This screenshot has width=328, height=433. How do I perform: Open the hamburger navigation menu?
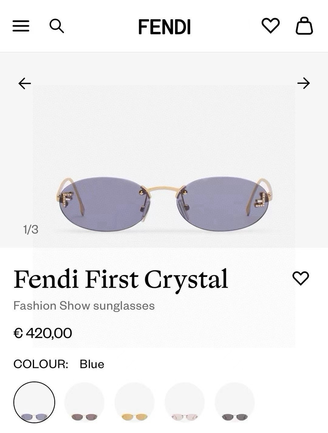(x=21, y=26)
